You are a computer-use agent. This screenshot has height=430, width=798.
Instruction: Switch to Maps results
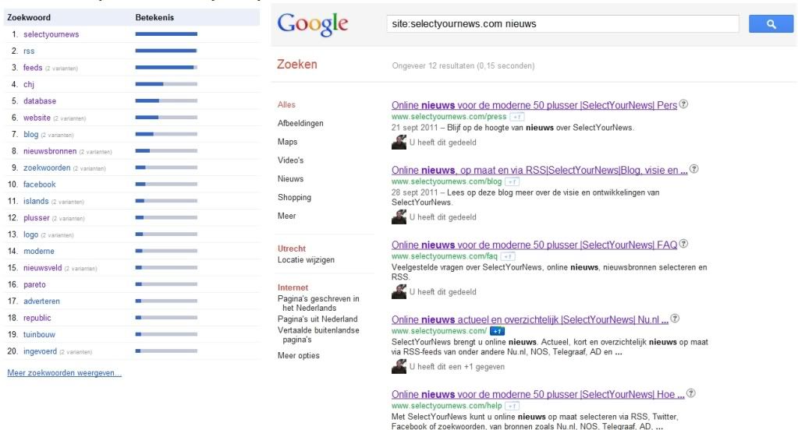(288, 142)
